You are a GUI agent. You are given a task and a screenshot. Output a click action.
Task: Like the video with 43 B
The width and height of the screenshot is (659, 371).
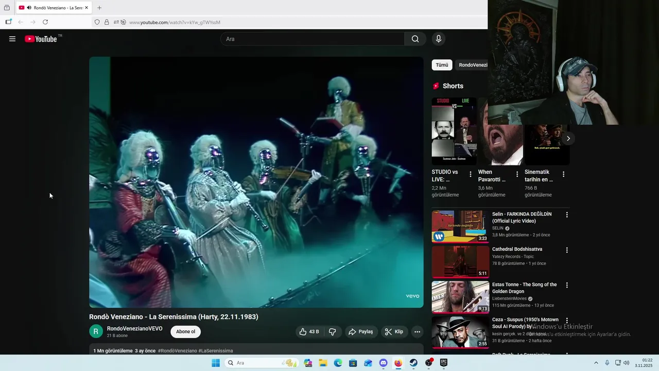click(309, 332)
